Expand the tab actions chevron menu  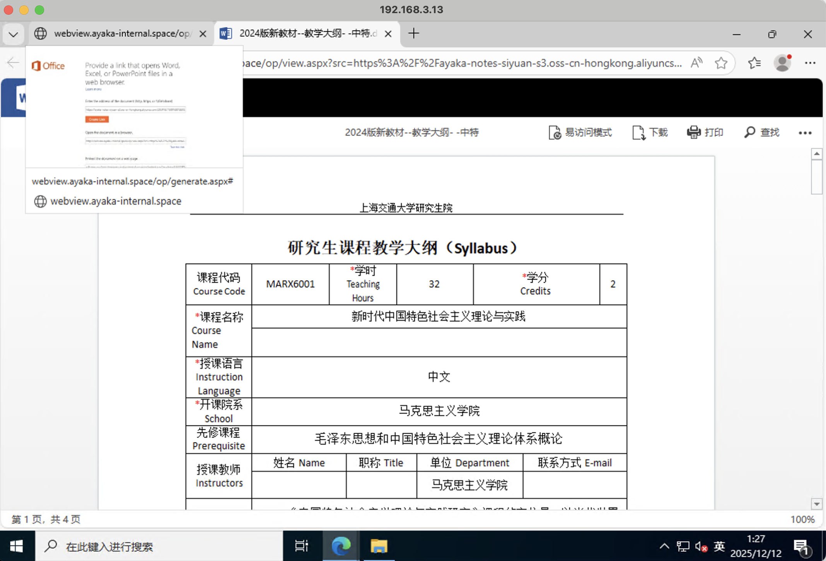pos(13,34)
